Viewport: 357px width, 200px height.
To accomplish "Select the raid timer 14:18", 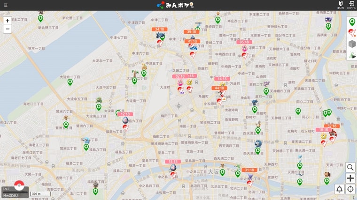I will (x=222, y=79).
